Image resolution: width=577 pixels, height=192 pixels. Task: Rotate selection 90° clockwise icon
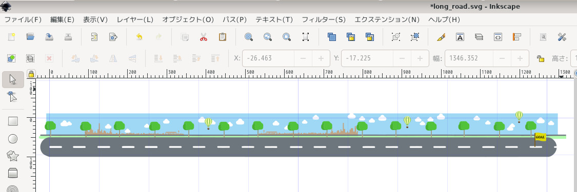tap(94, 58)
